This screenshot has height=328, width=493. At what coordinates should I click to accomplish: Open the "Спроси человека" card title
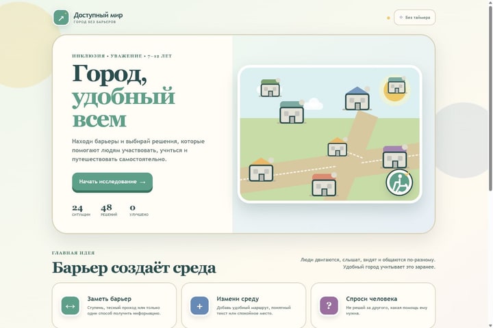[x=371, y=299]
